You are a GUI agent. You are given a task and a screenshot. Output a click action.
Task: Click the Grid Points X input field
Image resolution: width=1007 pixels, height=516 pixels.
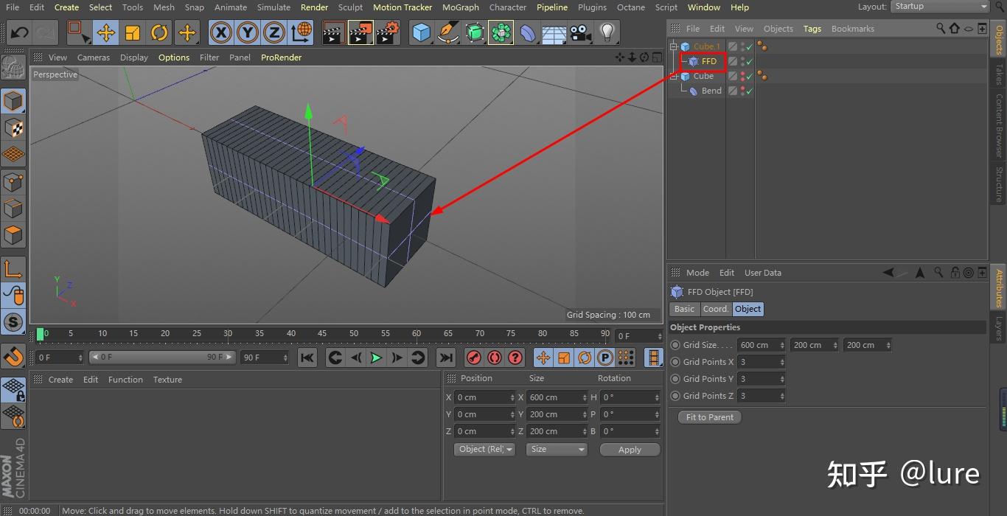tap(757, 362)
